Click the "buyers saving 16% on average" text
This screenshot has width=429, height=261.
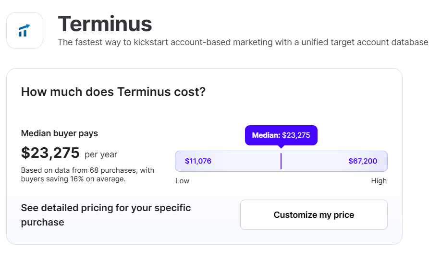tap(73, 179)
